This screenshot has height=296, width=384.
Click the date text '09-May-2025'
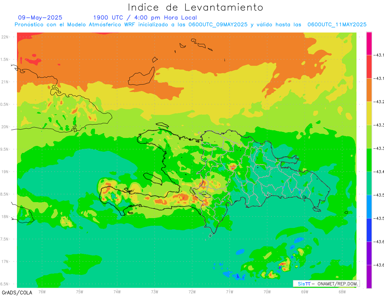pyautogui.click(x=40, y=18)
